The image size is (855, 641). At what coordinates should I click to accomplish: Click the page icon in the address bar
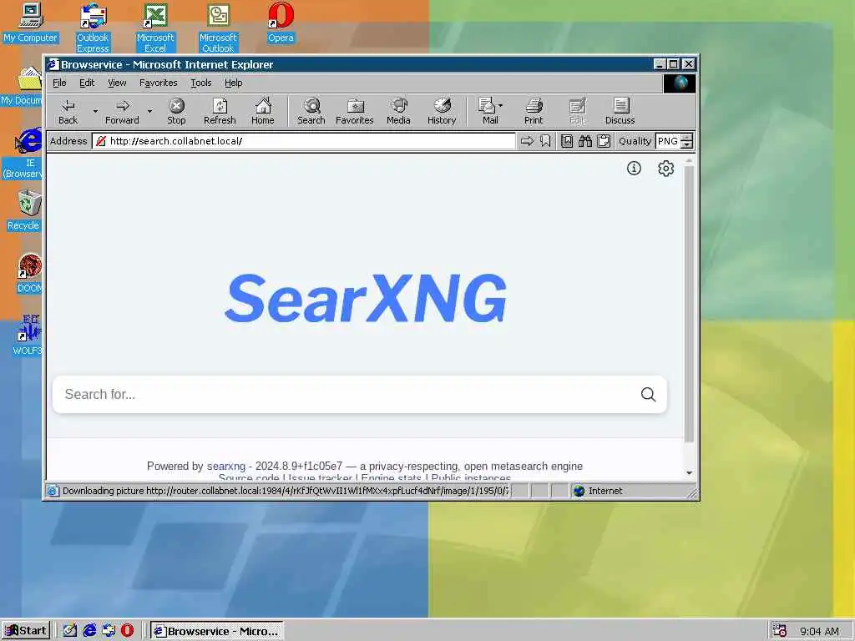coord(100,141)
